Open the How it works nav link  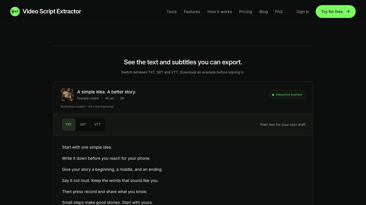click(220, 12)
